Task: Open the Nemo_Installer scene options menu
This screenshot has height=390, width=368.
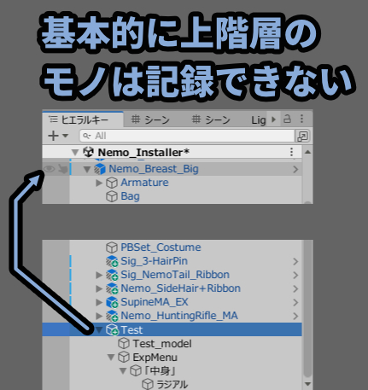Action: click(291, 152)
